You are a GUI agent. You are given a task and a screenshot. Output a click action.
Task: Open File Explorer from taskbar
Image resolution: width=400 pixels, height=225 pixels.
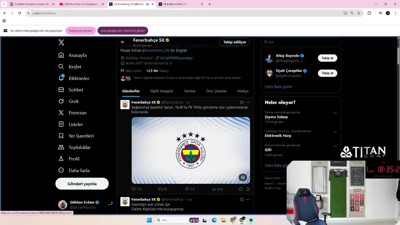pos(223,220)
